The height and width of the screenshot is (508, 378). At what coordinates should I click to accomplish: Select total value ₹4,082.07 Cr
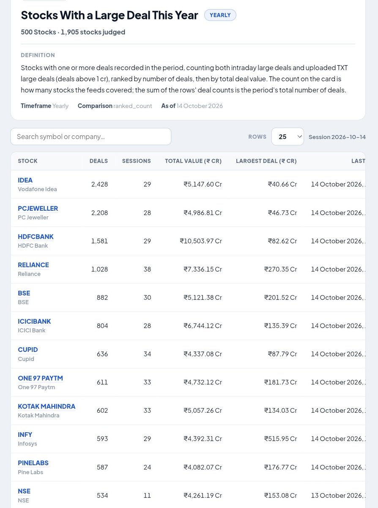pos(203,467)
